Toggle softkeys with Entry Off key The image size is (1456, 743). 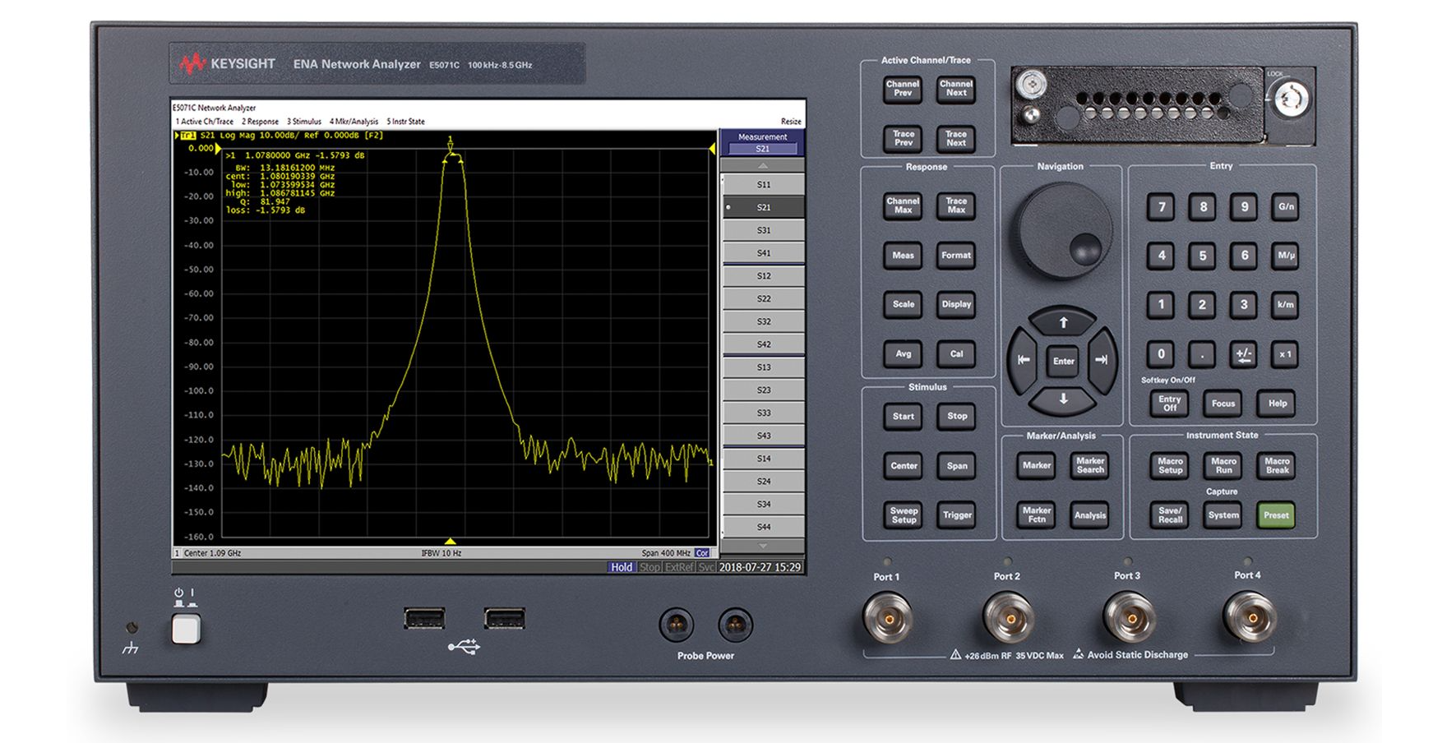(1169, 404)
